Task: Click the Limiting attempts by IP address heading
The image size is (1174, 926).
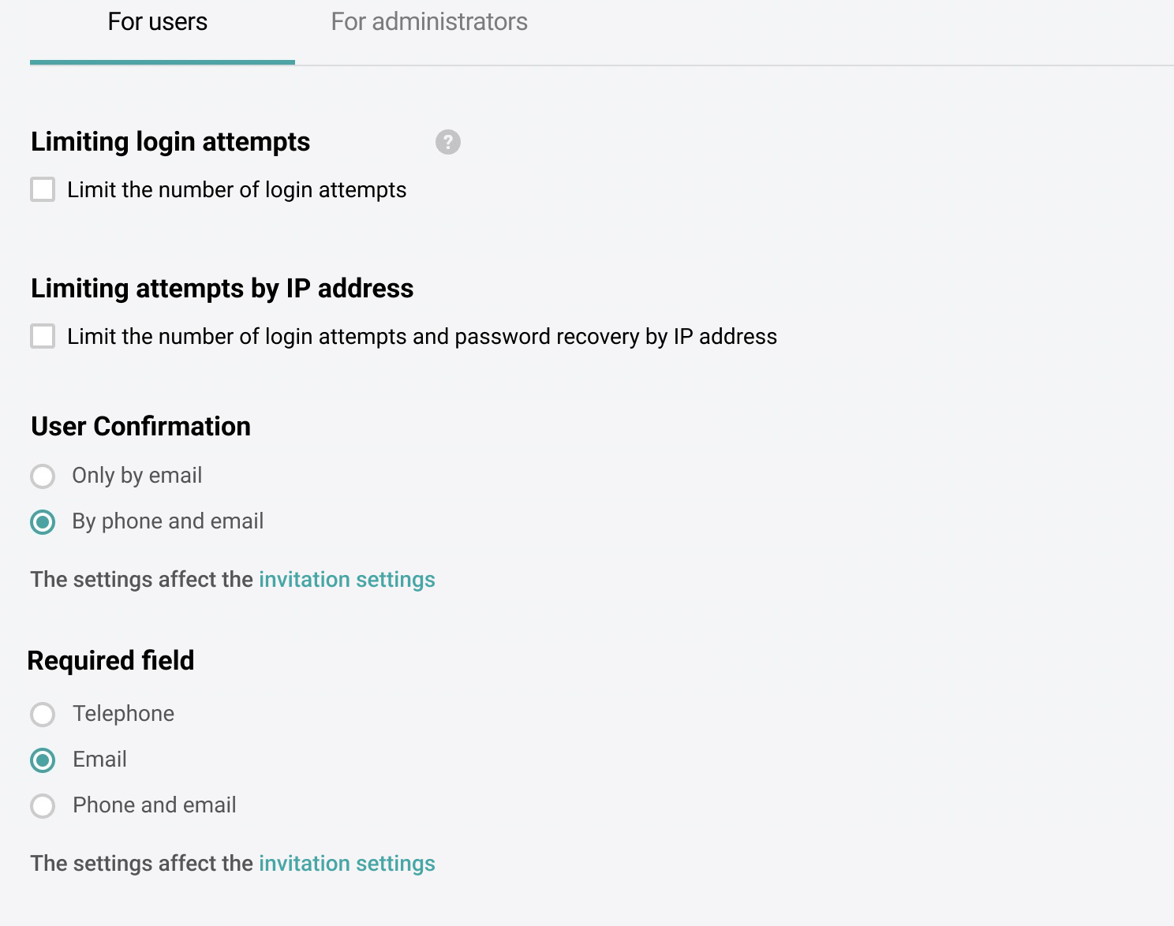Action: click(222, 288)
